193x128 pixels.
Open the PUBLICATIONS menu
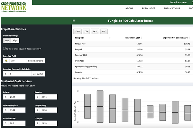pos(172,8)
